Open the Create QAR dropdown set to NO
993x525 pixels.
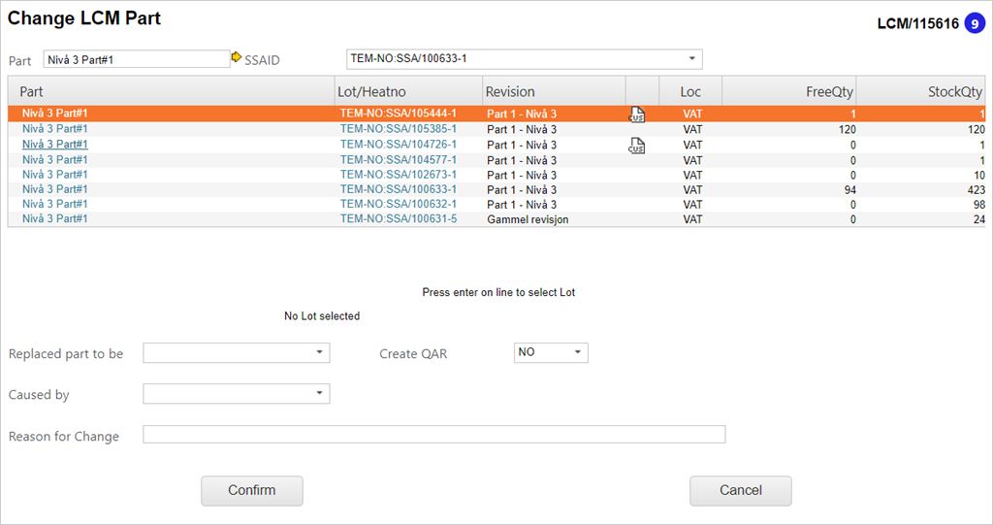coord(577,352)
